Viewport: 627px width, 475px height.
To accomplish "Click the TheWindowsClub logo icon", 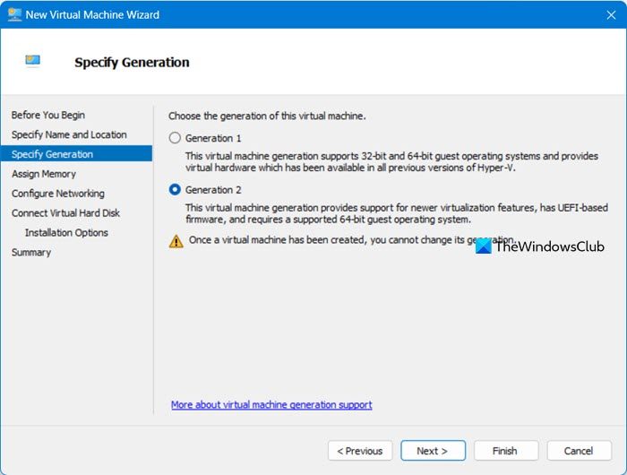I will 483,246.
